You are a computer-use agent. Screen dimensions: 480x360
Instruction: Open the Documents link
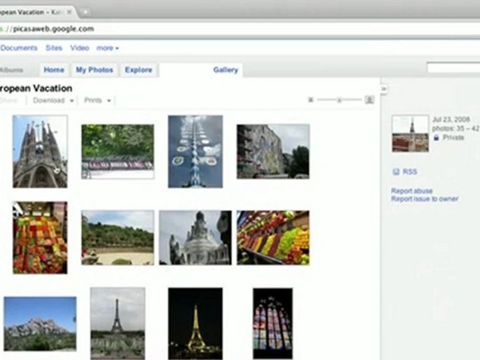19,48
